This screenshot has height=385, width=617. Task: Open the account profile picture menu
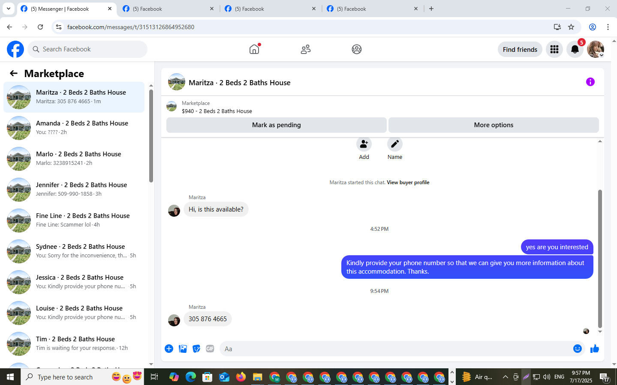click(x=596, y=49)
